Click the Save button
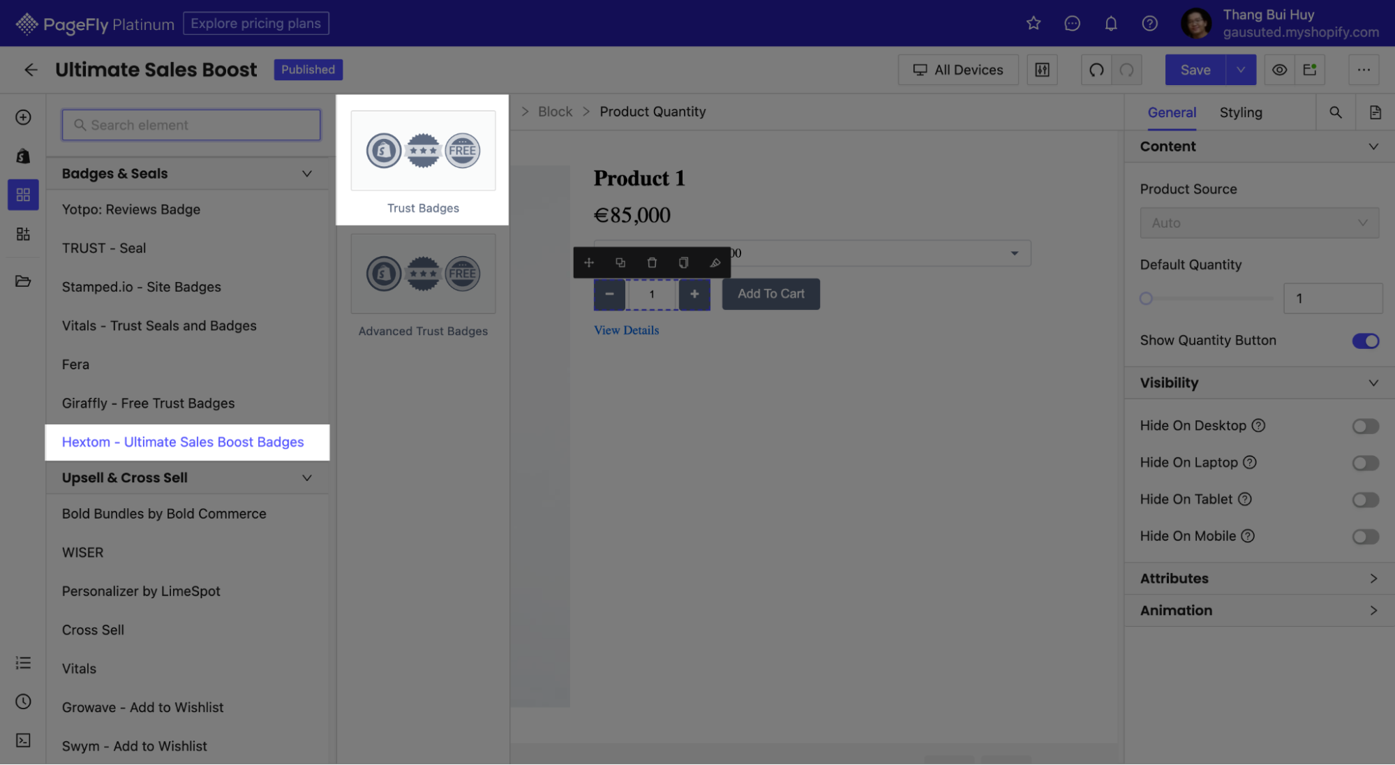The width and height of the screenshot is (1395, 765). click(1195, 70)
